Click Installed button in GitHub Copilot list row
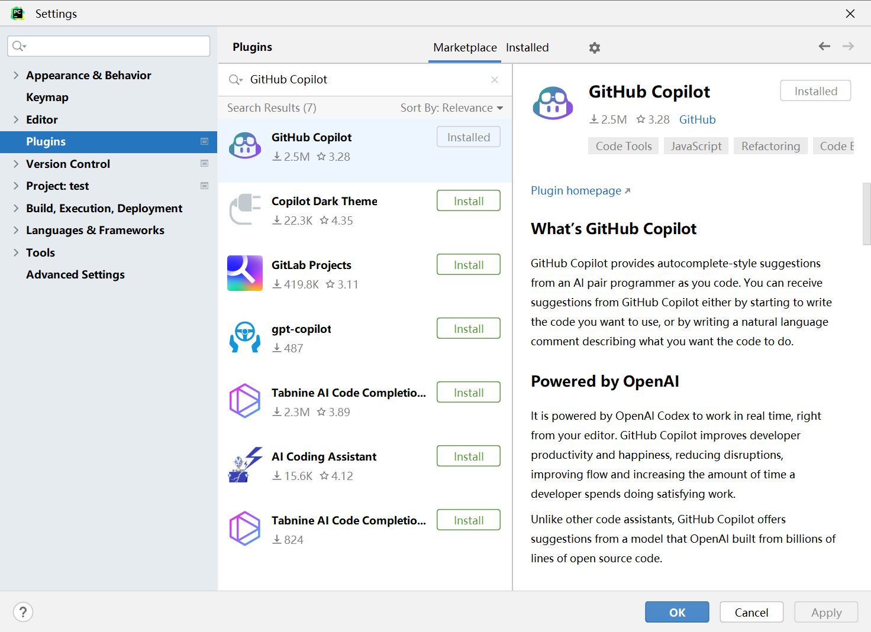Viewport: 871px width, 632px height. [x=469, y=137]
